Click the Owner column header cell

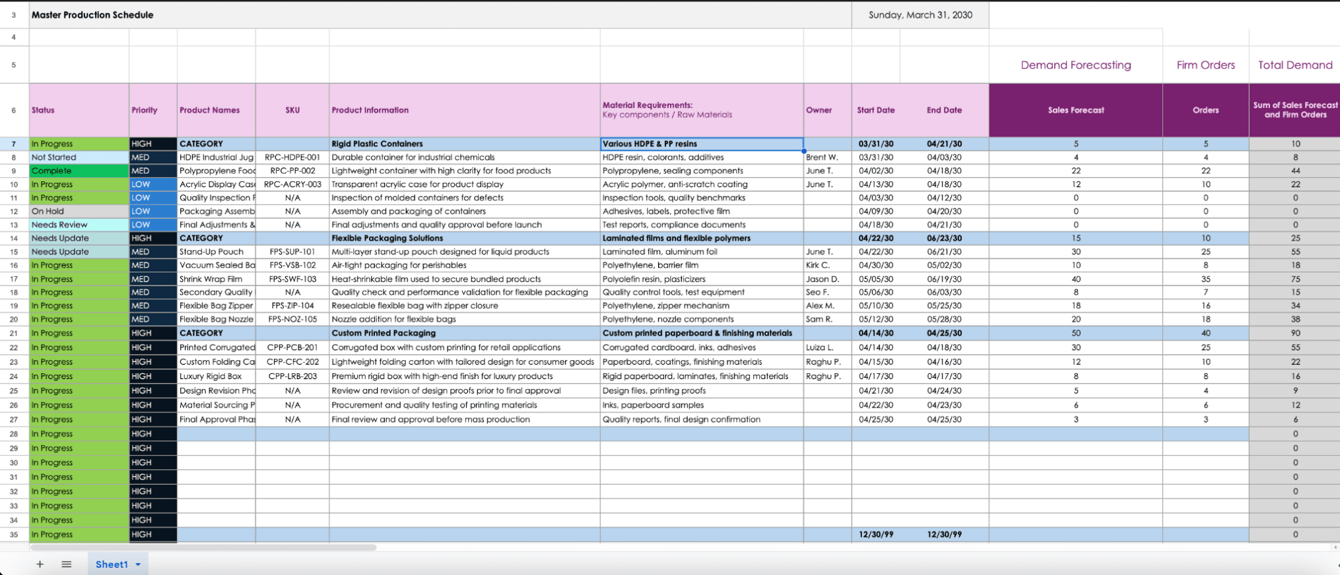(828, 110)
